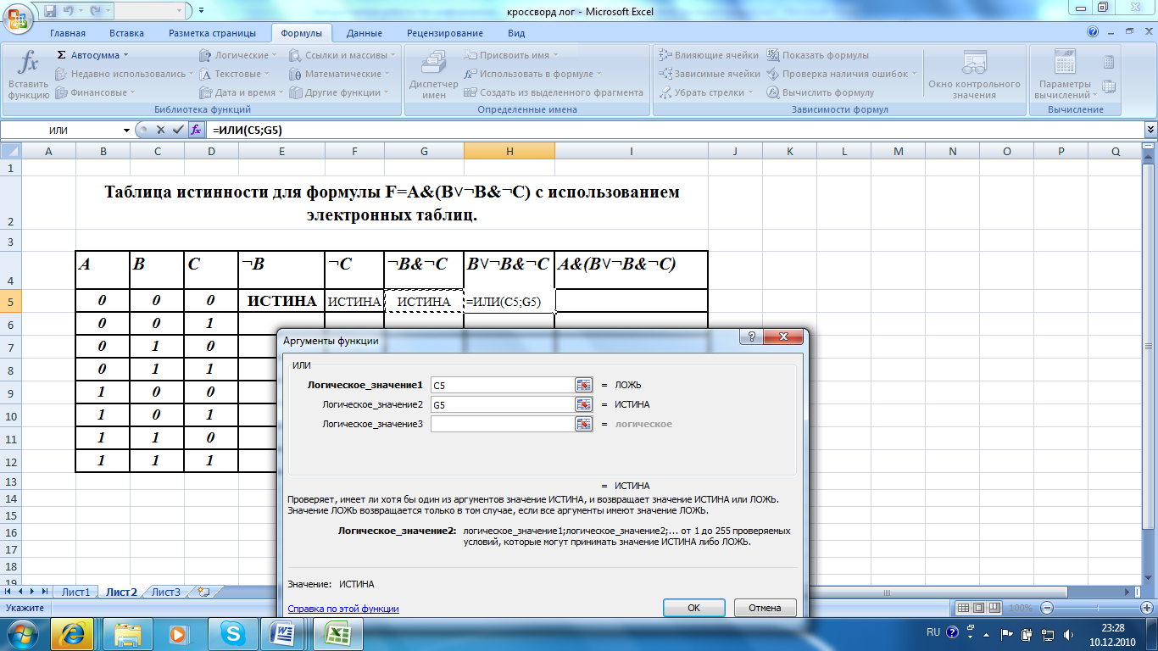Image resolution: width=1158 pixels, height=651 pixels.
Task: Expand the Финансовые functions dropdown
Action: pyautogui.click(x=95, y=92)
